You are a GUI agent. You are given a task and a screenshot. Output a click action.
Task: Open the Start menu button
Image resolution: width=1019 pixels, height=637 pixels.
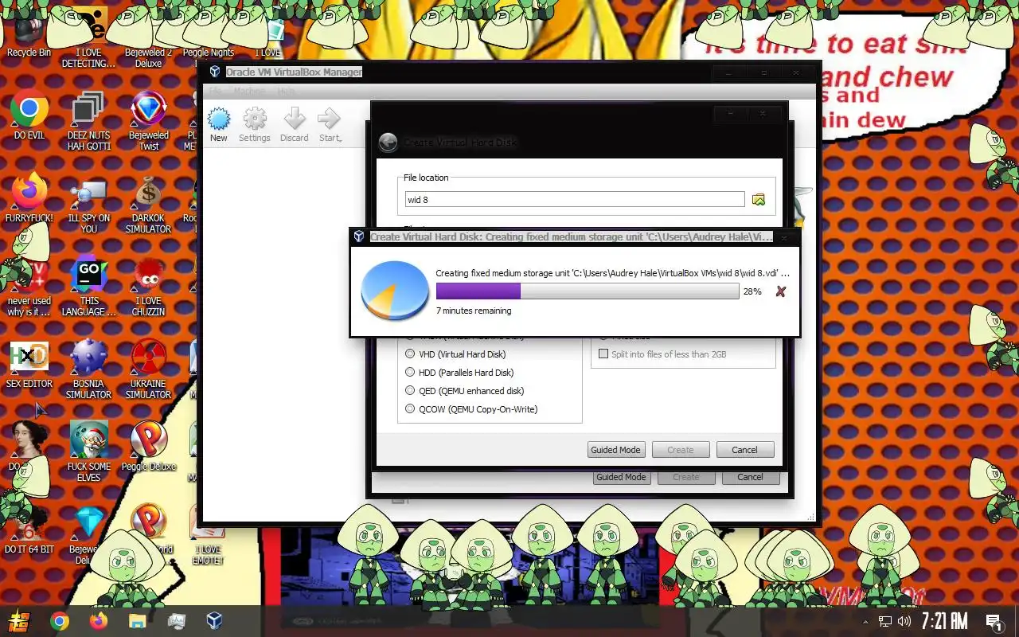(x=19, y=621)
